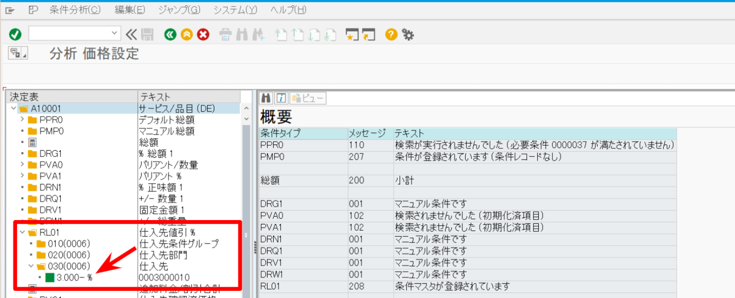Open the Customize Local Layout gear icon
This screenshot has width=735, height=298.
(408, 34)
